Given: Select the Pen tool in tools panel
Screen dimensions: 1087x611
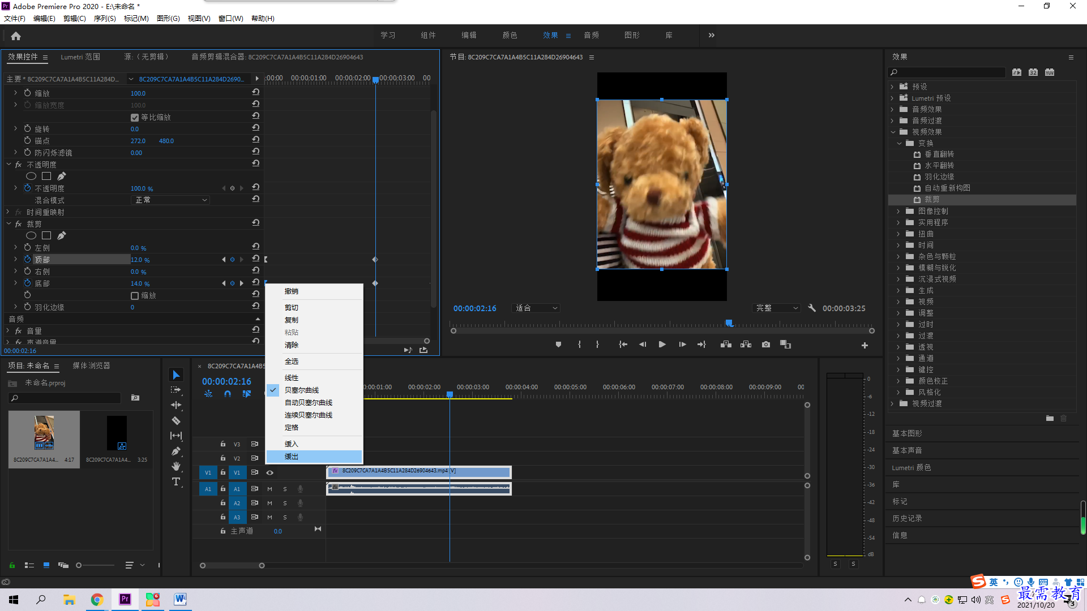Looking at the screenshot, I should tap(176, 451).
